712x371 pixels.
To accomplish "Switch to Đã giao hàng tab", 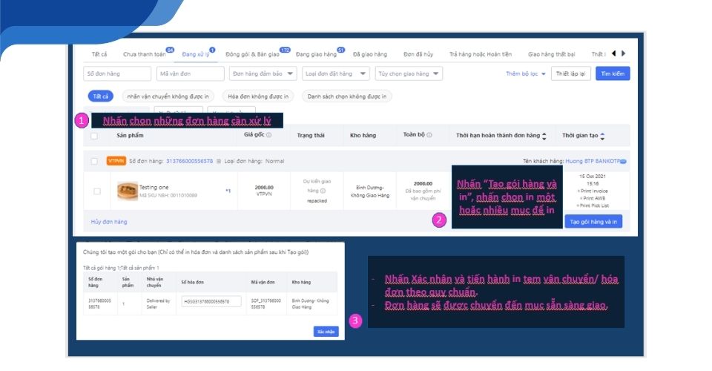I will 370,54.
